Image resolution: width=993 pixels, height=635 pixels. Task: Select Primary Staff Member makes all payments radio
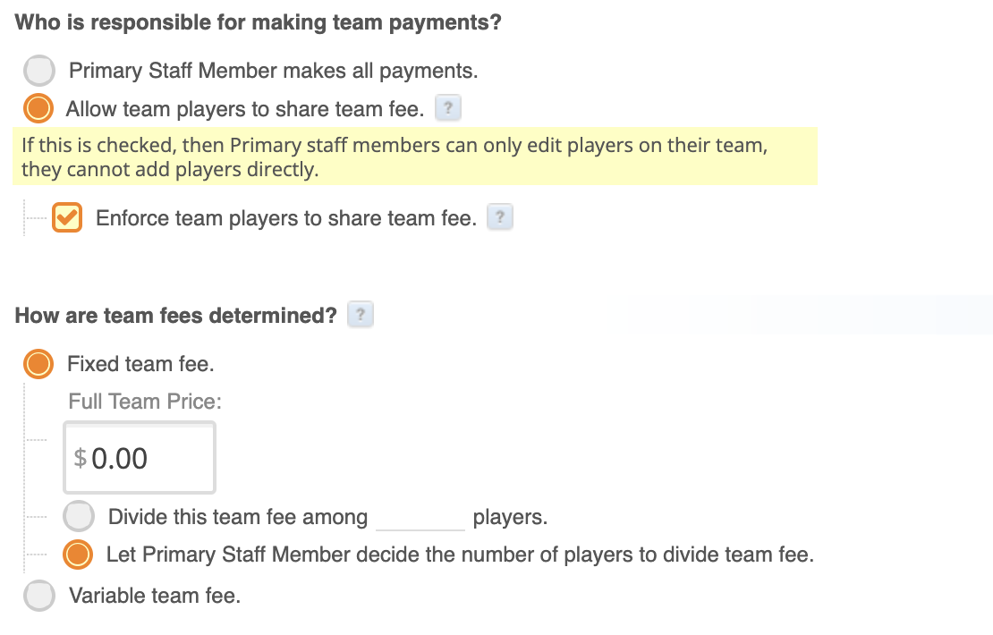tap(39, 71)
